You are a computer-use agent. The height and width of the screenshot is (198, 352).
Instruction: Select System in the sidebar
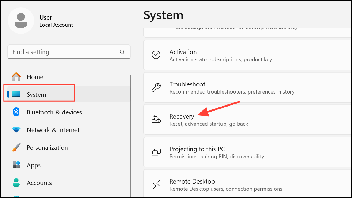pos(36,94)
